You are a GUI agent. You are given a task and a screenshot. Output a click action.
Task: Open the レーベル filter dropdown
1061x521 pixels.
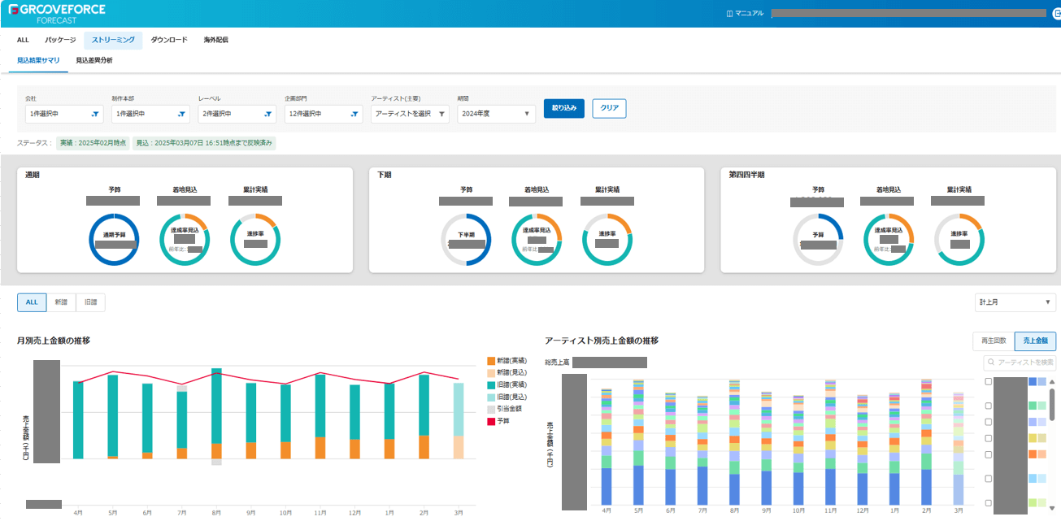pyautogui.click(x=237, y=114)
